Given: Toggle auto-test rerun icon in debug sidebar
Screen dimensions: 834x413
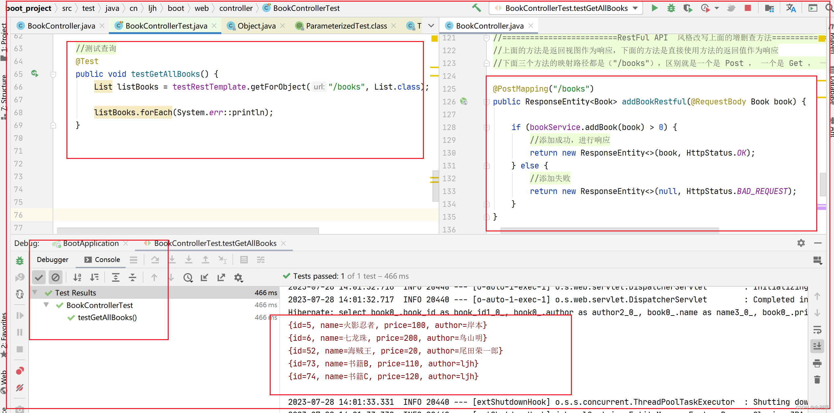Looking at the screenshot, I should tap(20, 294).
